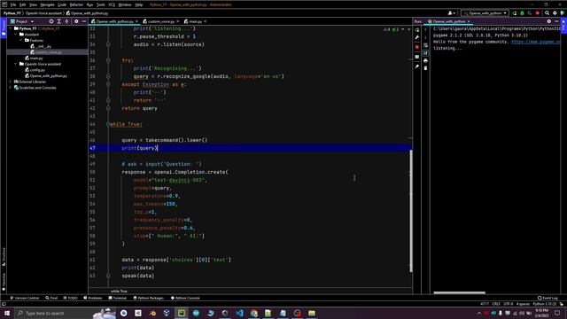Open the user account dropdown
Image resolution: width=567 pixels, height=319 pixels.
pos(451,13)
